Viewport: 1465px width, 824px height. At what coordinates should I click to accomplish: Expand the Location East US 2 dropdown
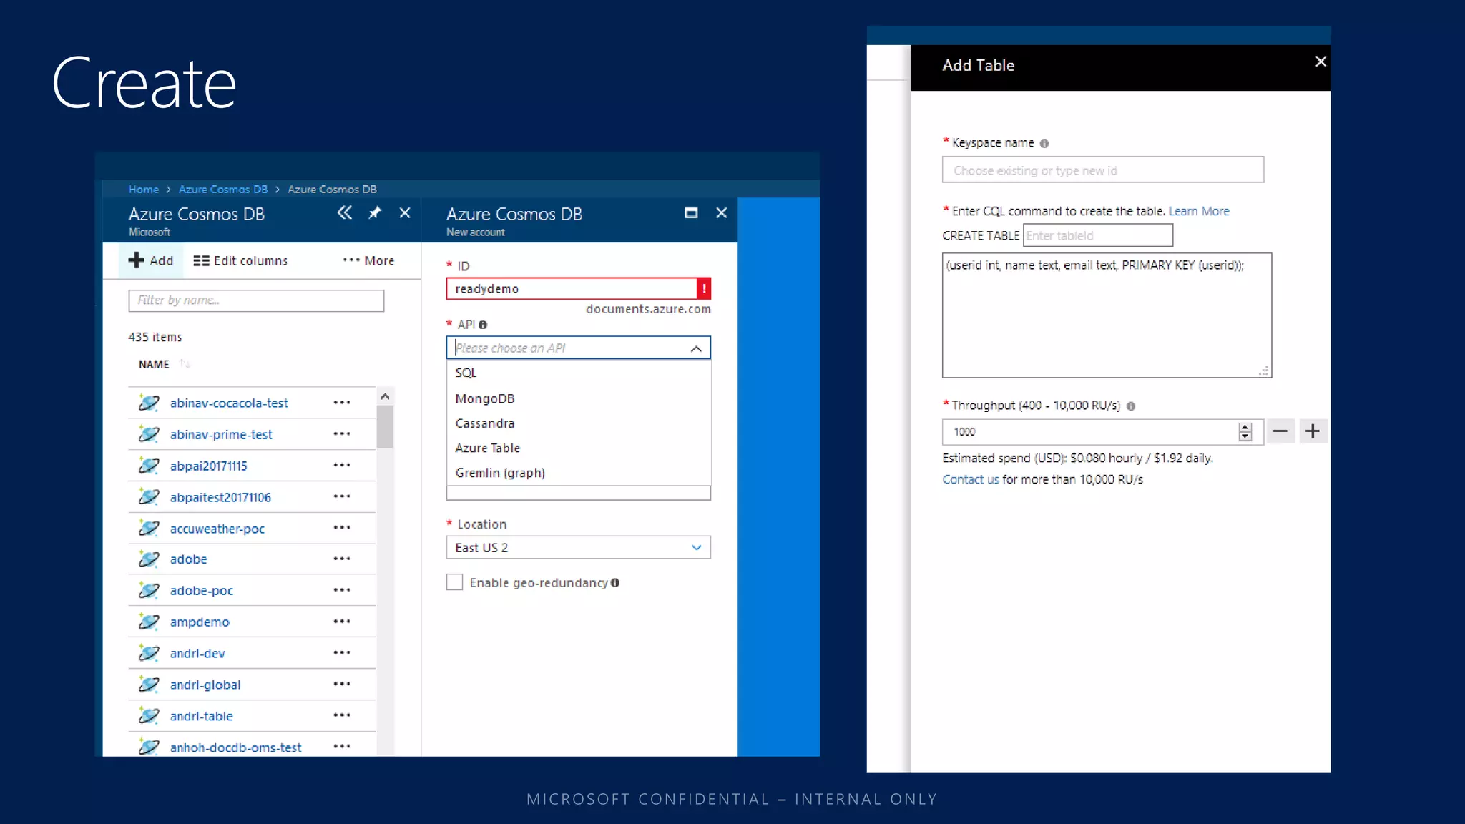click(696, 547)
